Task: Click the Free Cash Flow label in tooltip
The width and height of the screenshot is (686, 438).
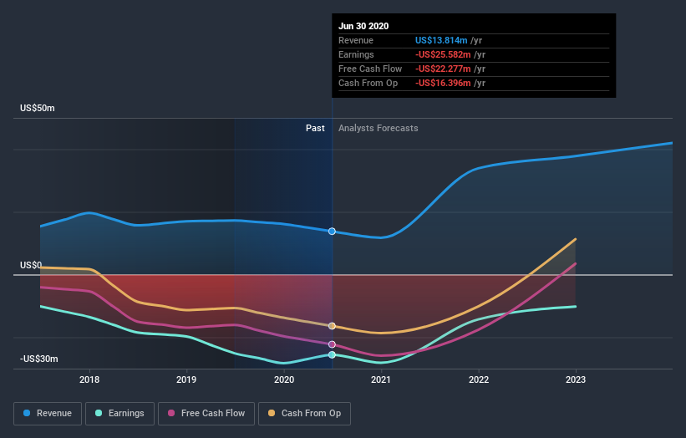Action: [x=370, y=69]
